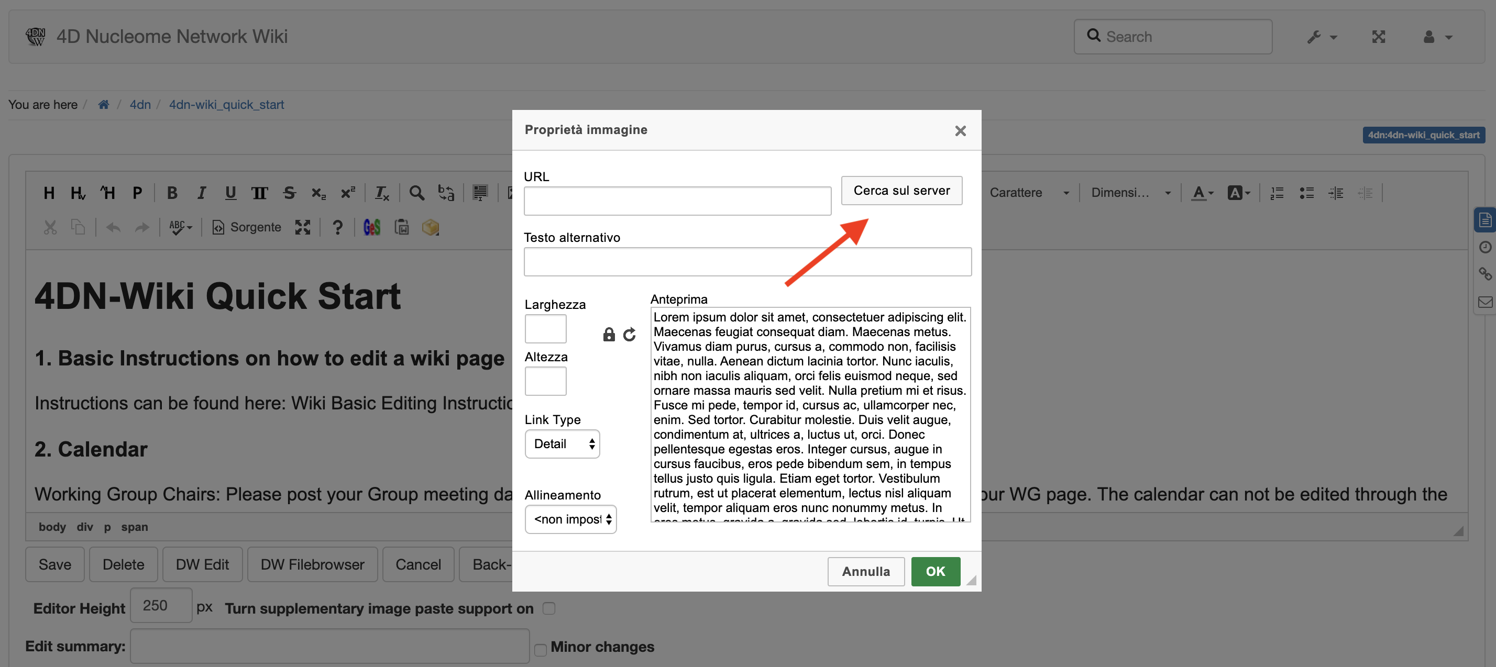Toggle the lock ratio padlock
The image size is (1496, 667).
608,335
